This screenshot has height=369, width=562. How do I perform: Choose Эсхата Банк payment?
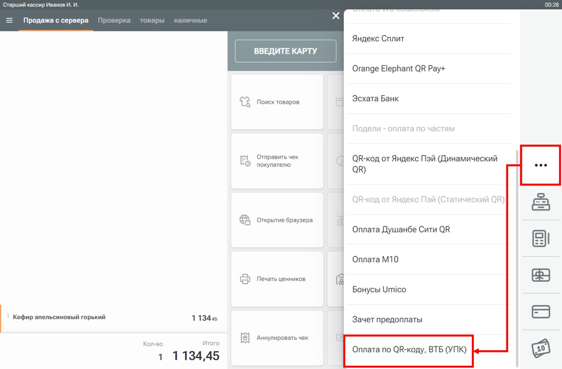(429, 99)
